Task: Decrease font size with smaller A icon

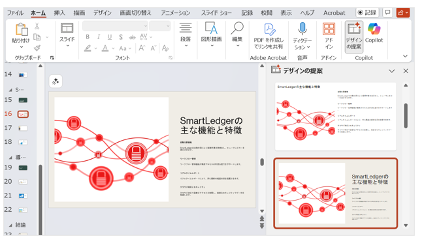Action: pyautogui.click(x=154, y=48)
